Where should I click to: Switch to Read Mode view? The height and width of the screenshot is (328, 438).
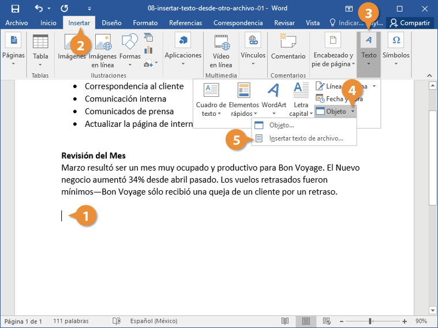click(x=285, y=321)
